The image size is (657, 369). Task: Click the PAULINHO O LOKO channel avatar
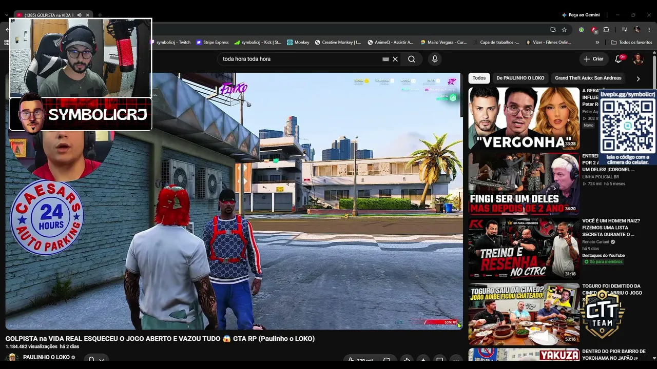coord(12,358)
